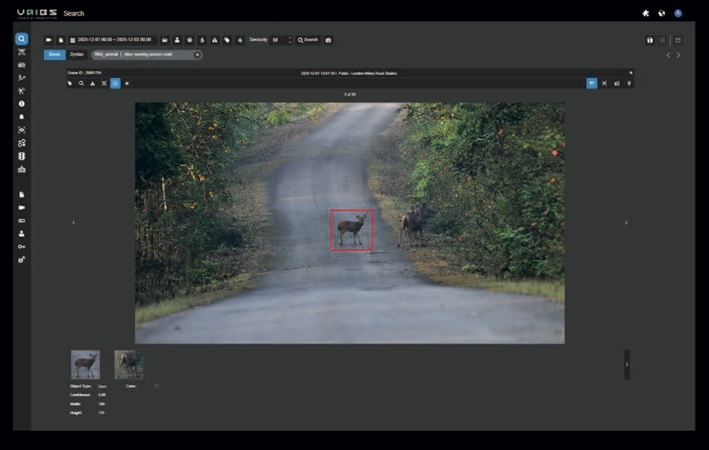The height and width of the screenshot is (450, 709).
Task: Select the animal paw filter icon
Action: pos(189,40)
